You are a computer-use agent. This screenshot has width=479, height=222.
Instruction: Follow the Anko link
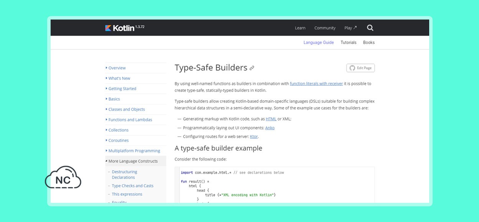(x=270, y=128)
